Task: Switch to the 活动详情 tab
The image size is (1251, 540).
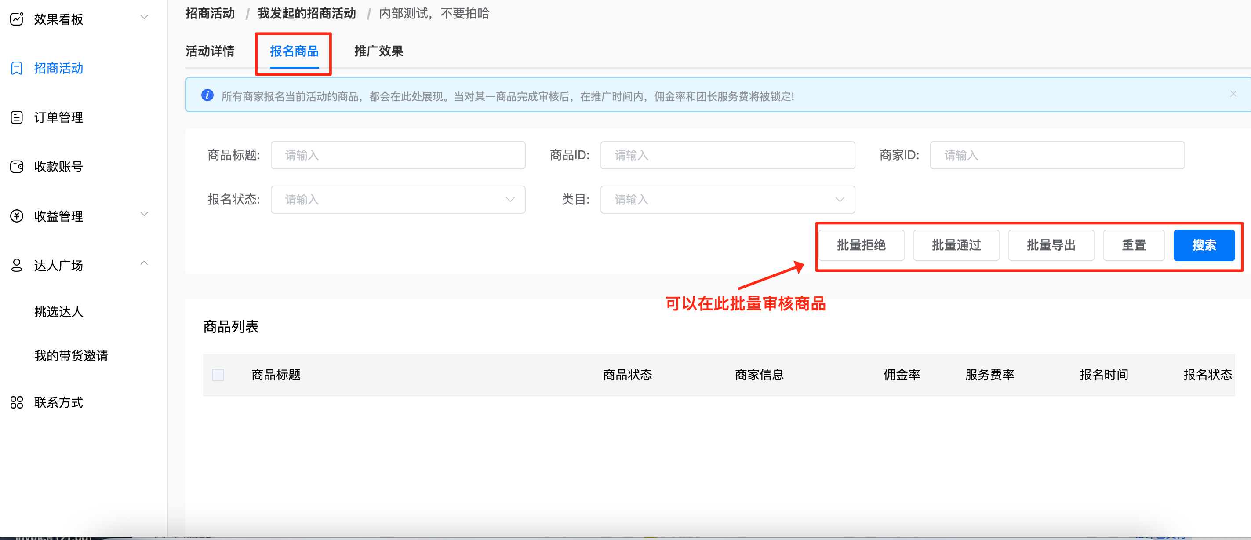Action: pyautogui.click(x=210, y=51)
